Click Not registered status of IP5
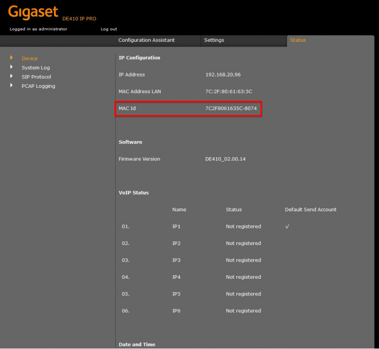379x349 pixels. [x=243, y=294]
